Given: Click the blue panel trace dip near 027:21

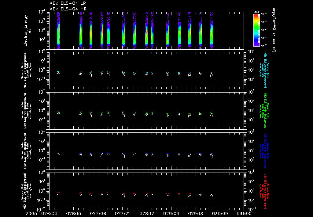Looking at the screenshot, I should click(x=125, y=157).
